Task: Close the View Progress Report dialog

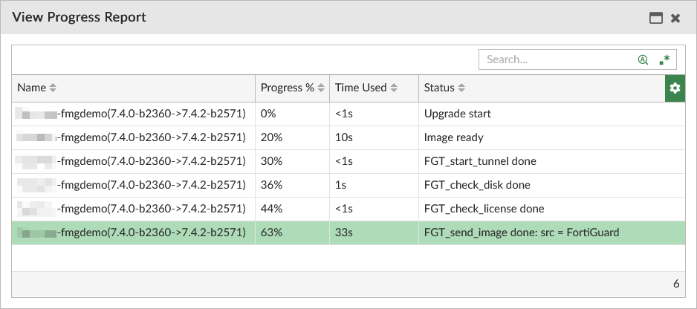Action: 675,18
